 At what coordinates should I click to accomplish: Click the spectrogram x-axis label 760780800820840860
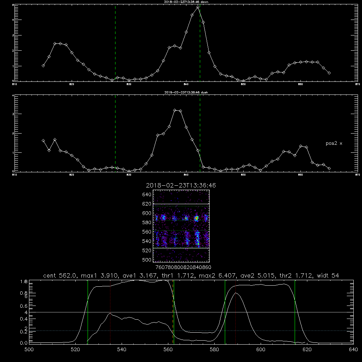(x=183, y=267)
